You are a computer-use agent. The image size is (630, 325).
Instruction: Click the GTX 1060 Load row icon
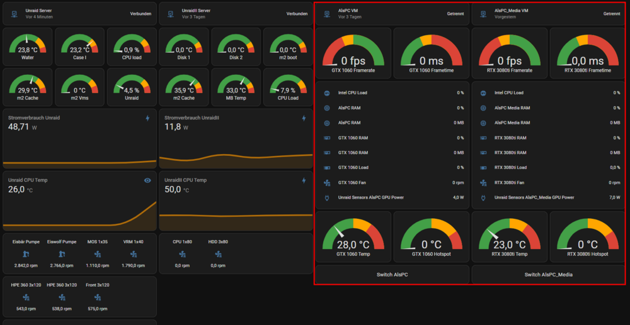click(x=326, y=167)
